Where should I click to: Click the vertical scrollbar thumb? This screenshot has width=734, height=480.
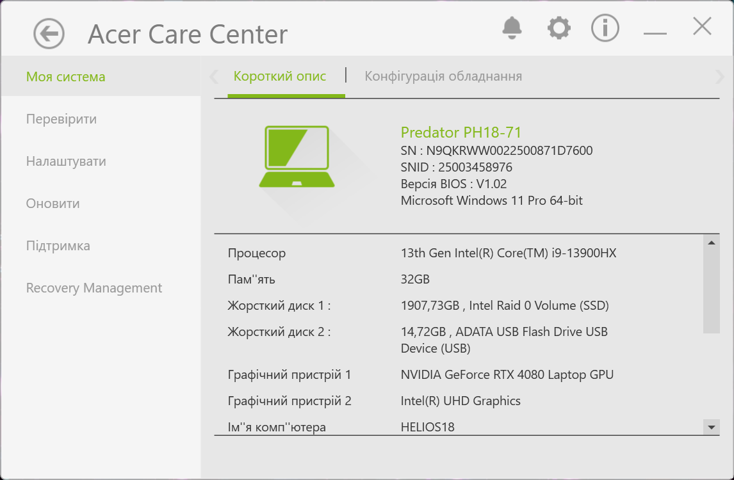(x=711, y=291)
